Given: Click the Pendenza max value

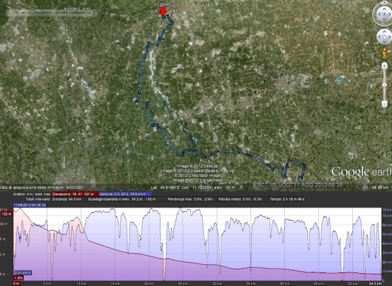Looking at the screenshot, I should 190,199.
